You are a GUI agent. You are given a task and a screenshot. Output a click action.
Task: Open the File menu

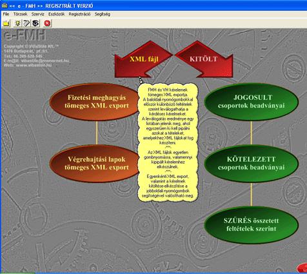(6, 14)
